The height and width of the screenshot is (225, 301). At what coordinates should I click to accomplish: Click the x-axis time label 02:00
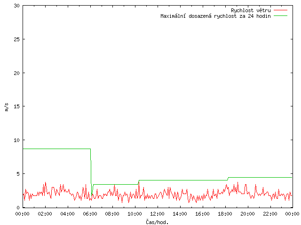[45, 214]
